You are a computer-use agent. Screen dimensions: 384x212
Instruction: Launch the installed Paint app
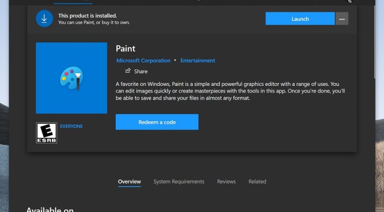pos(300,19)
